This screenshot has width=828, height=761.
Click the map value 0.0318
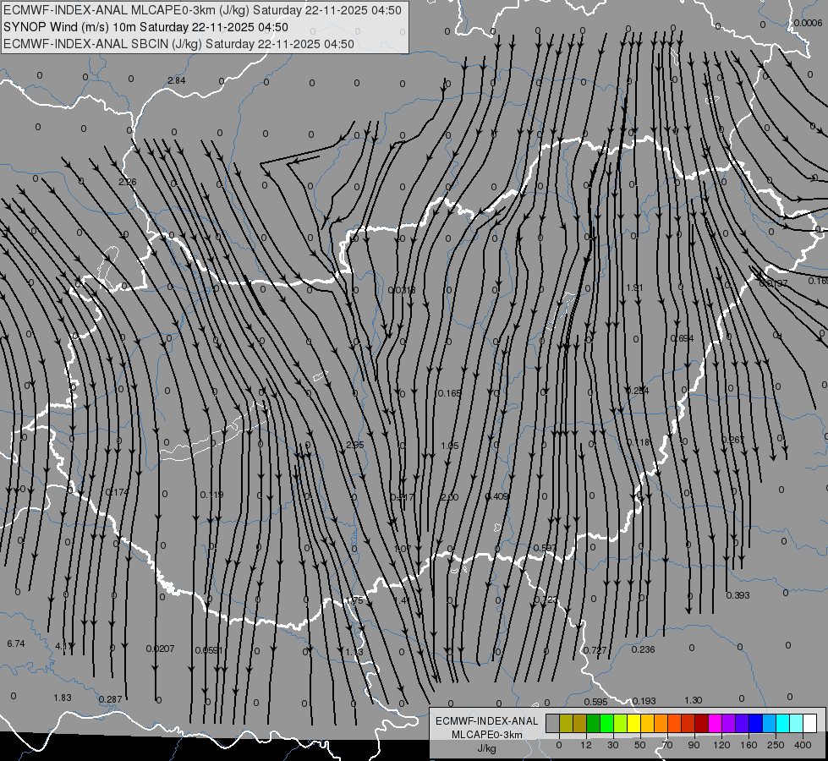[x=402, y=290]
